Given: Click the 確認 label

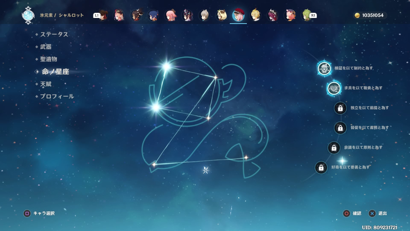Looking at the screenshot, I should click(357, 213).
